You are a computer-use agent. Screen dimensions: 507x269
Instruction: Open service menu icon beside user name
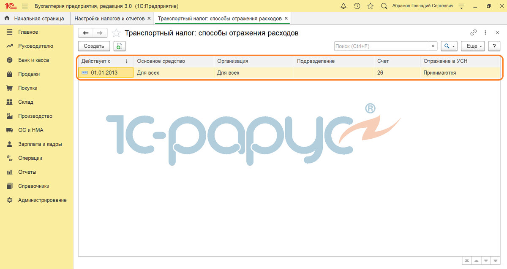click(x=461, y=6)
